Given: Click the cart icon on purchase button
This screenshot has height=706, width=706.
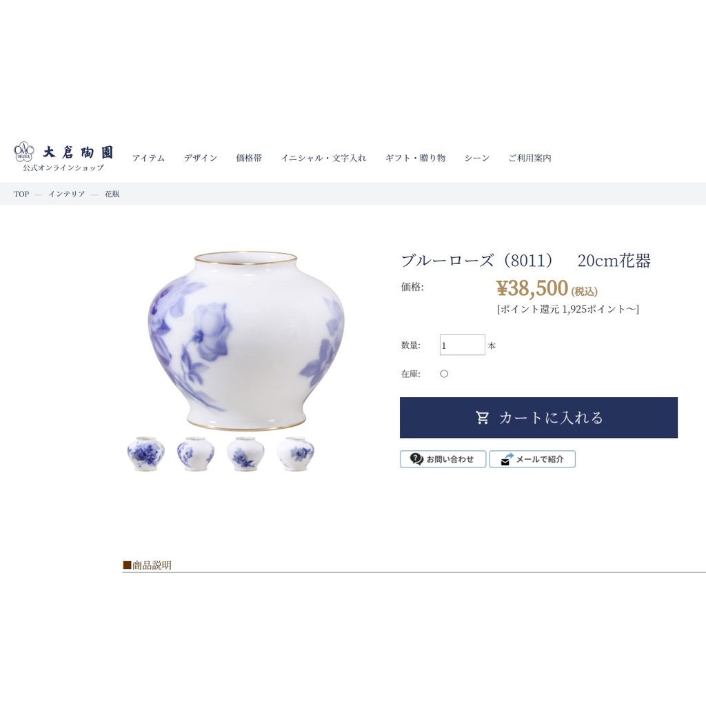Looking at the screenshot, I should (482, 417).
